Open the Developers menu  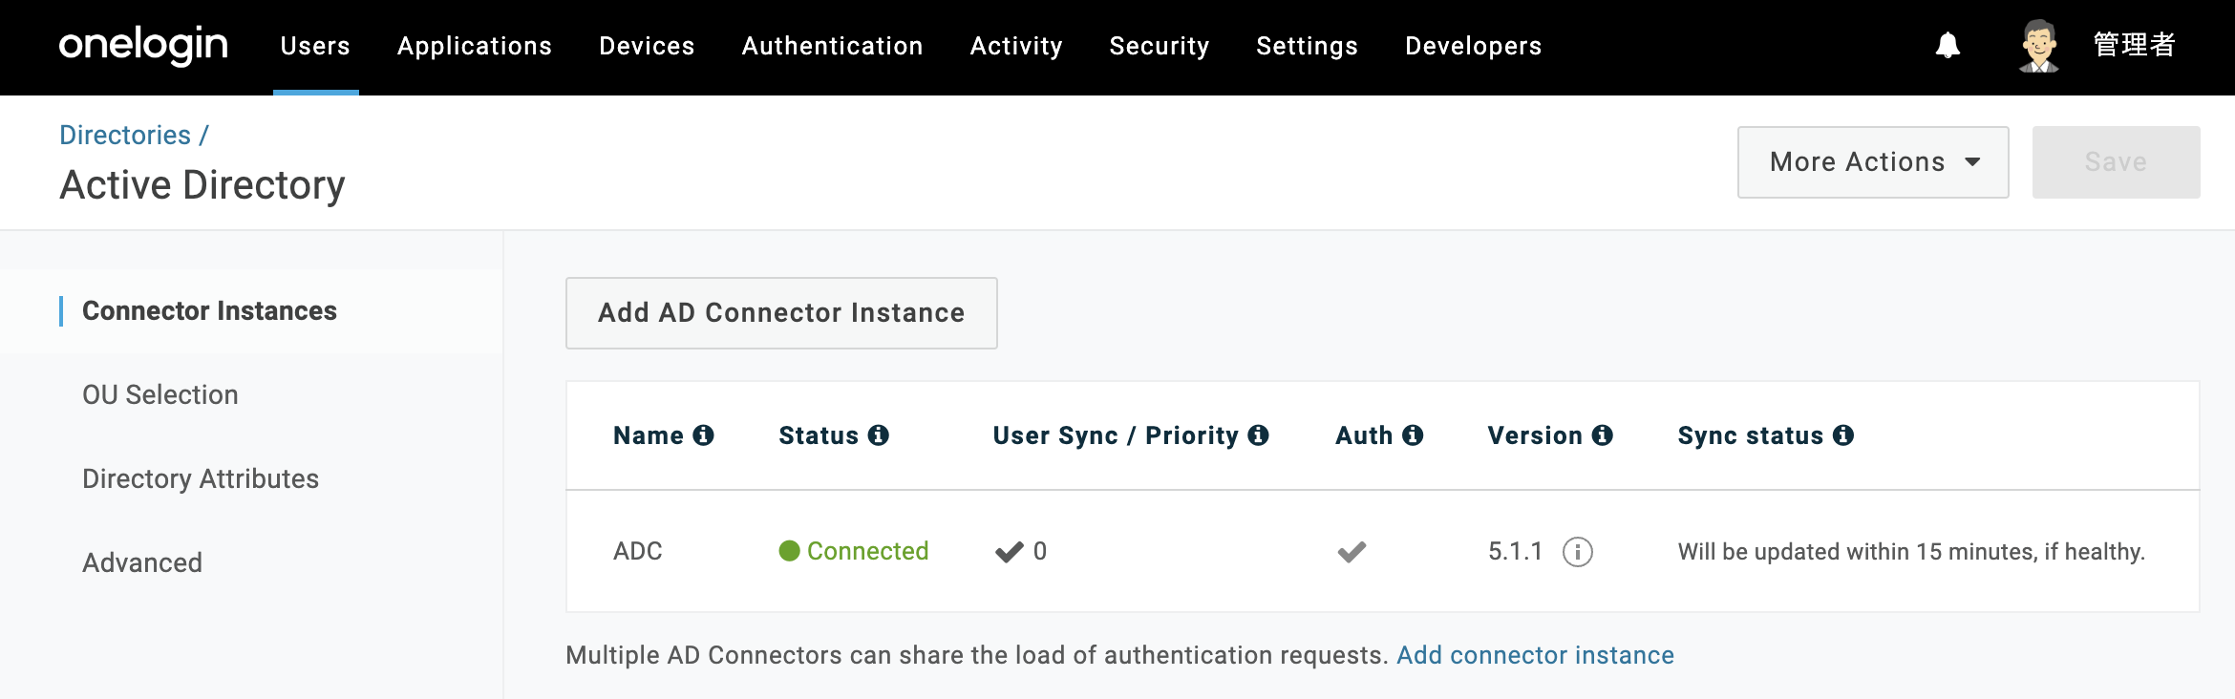coord(1473,46)
